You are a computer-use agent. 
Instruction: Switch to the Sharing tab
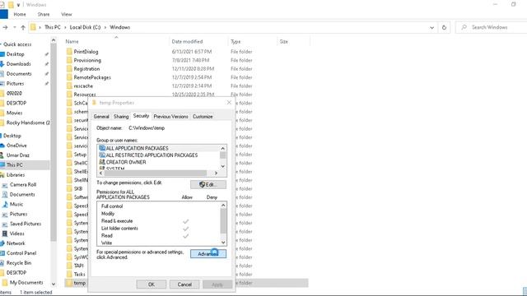[x=121, y=117]
